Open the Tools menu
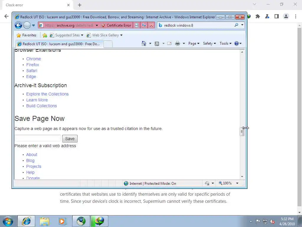Viewport: 302px width, 227px height. 225,43
